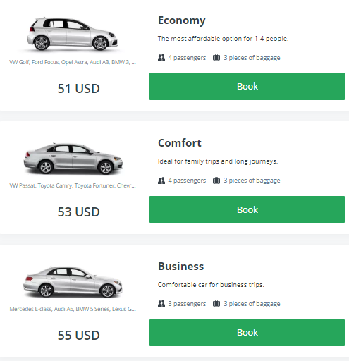Open the Comfort class heading
This screenshot has width=349, height=361.
(x=180, y=143)
